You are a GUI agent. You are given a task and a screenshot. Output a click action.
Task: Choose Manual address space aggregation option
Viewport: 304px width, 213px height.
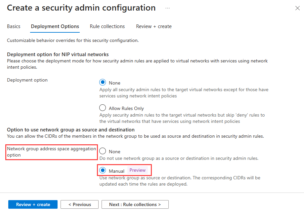[103, 170]
